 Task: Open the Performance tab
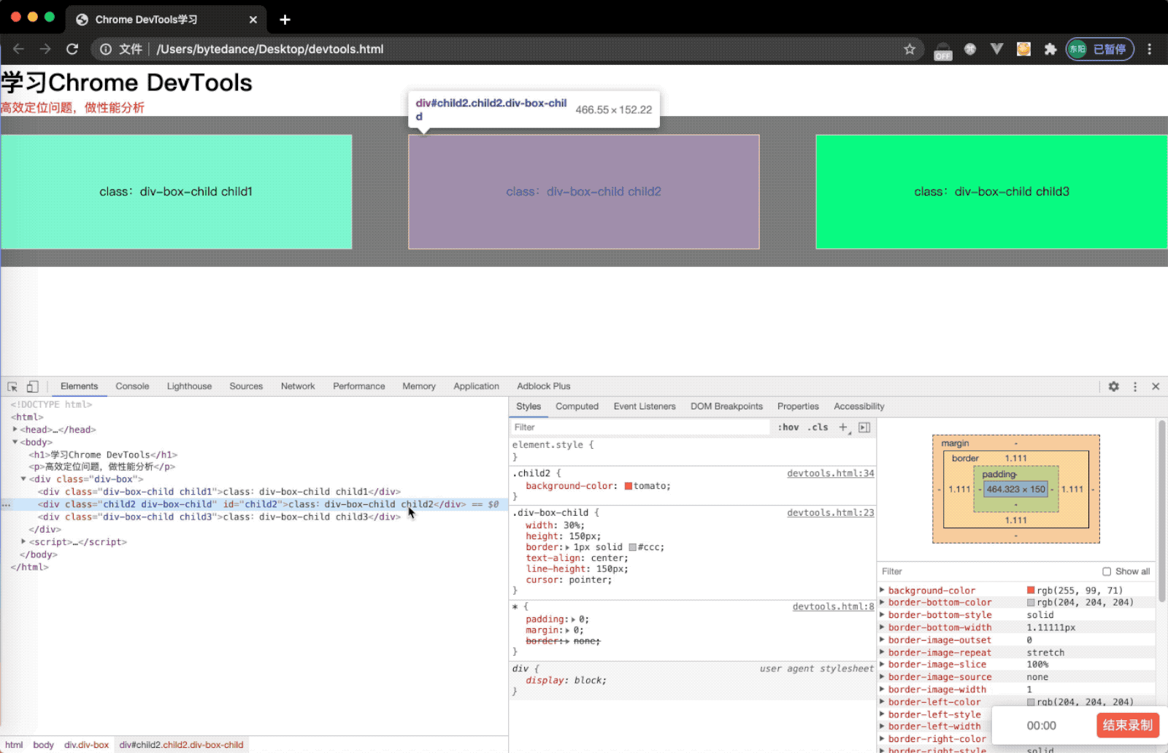(359, 387)
